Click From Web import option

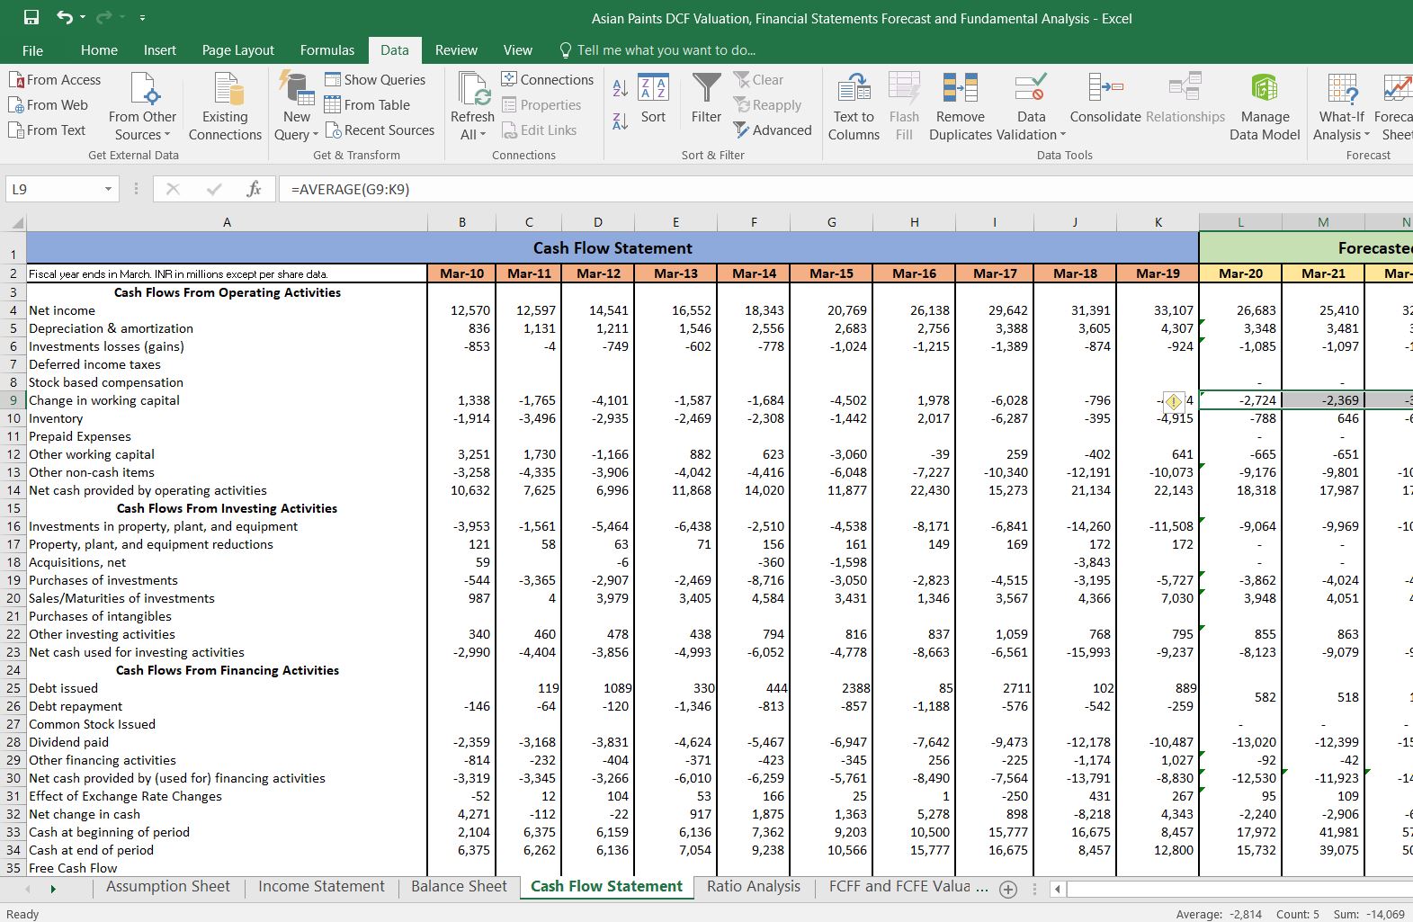pyautogui.click(x=49, y=104)
